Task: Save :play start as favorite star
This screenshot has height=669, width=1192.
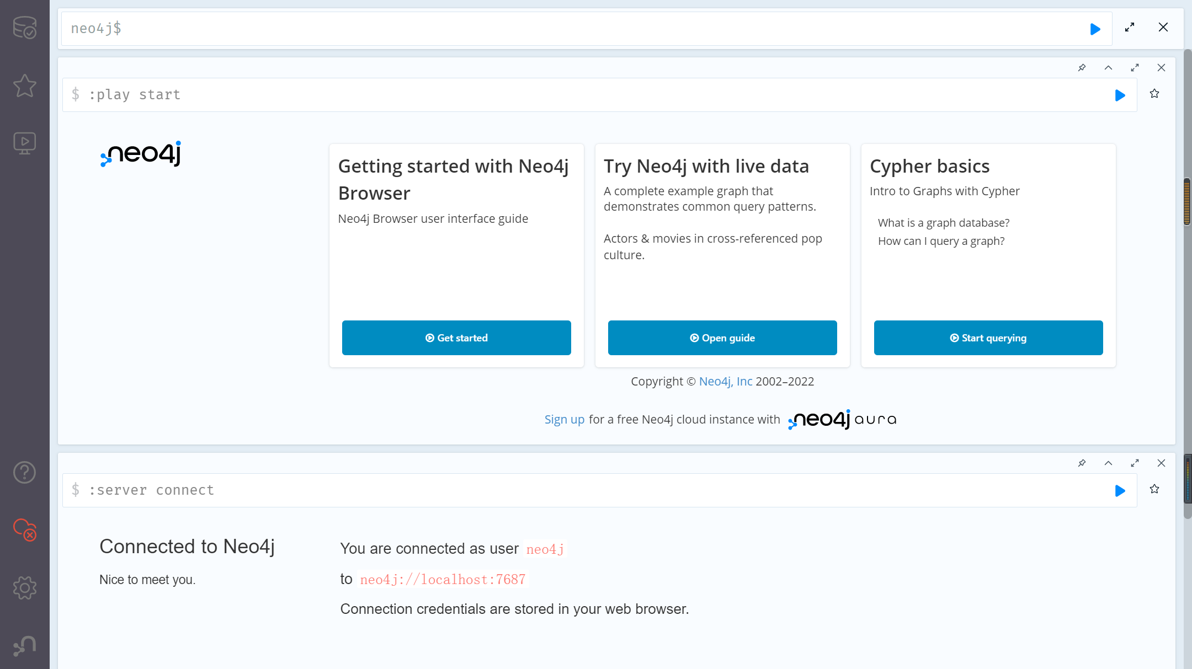Action: coord(1154,94)
